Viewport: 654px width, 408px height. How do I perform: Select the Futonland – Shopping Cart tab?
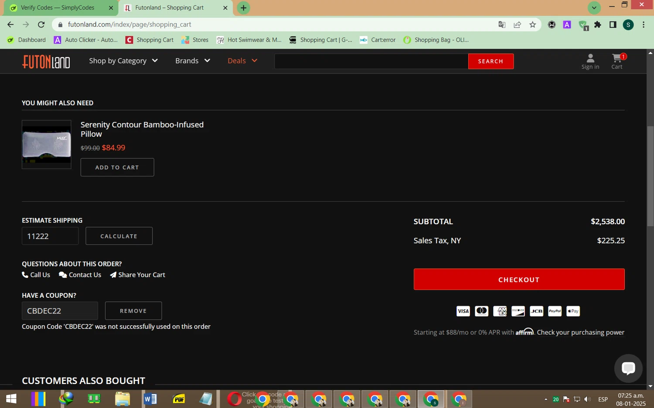174,8
